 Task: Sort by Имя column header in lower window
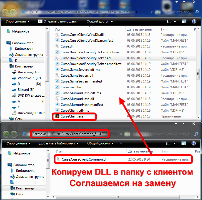(59, 151)
